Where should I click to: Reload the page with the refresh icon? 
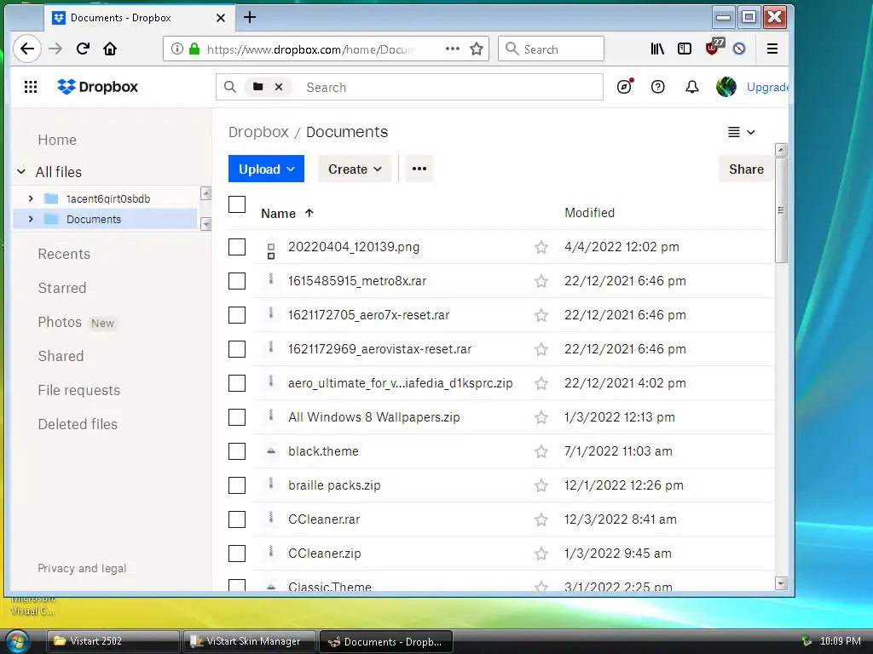pyautogui.click(x=83, y=49)
